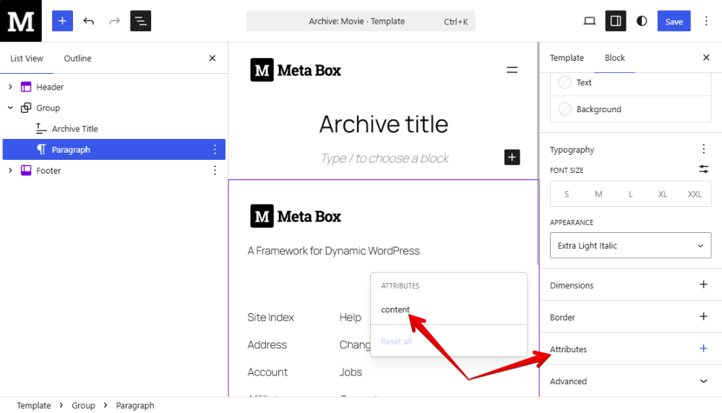Redo the last undone change

click(x=114, y=21)
